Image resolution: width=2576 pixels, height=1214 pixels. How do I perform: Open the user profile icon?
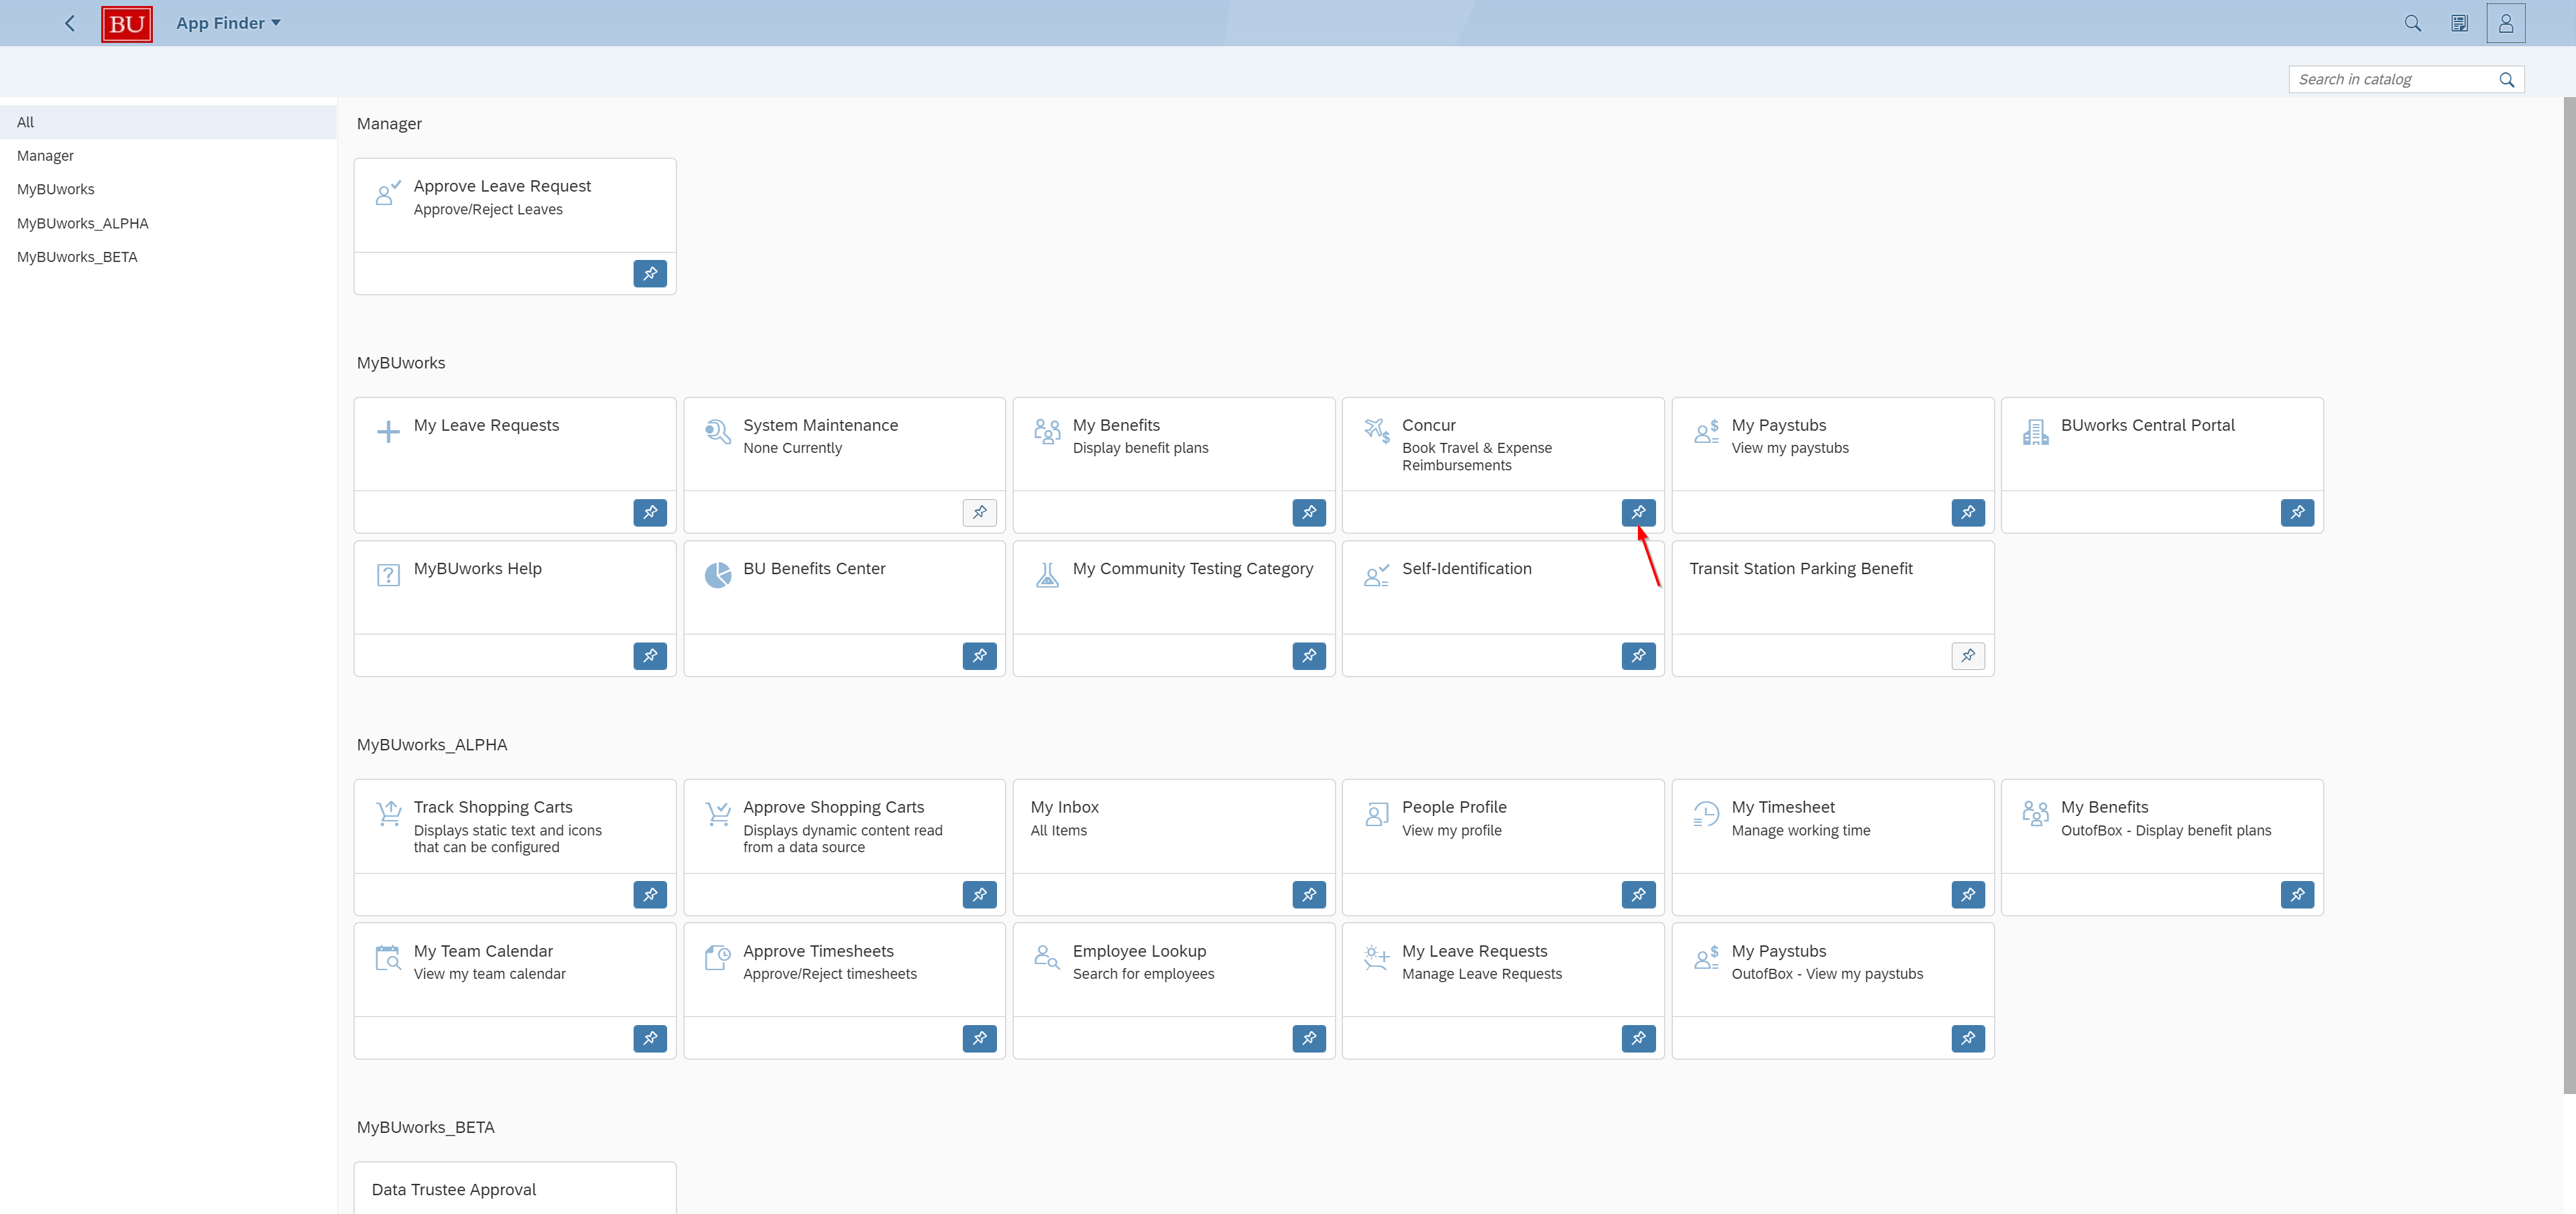click(x=2505, y=23)
